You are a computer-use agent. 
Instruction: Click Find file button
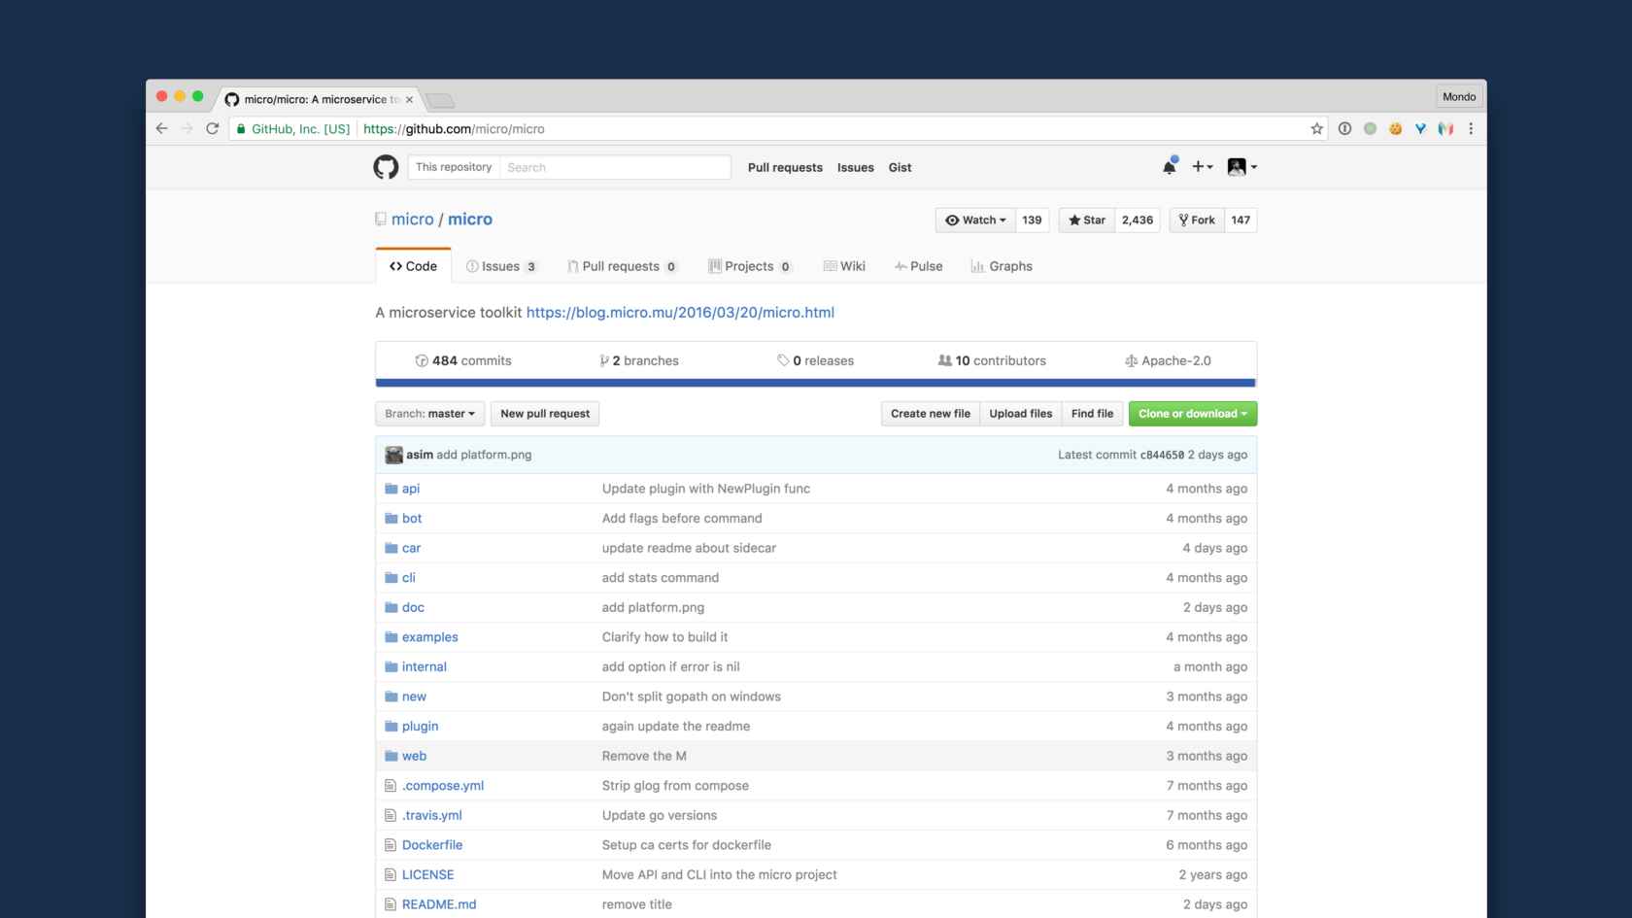click(1093, 414)
